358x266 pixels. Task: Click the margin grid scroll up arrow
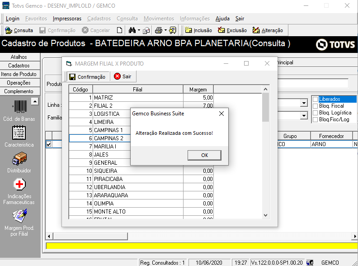click(x=265, y=90)
